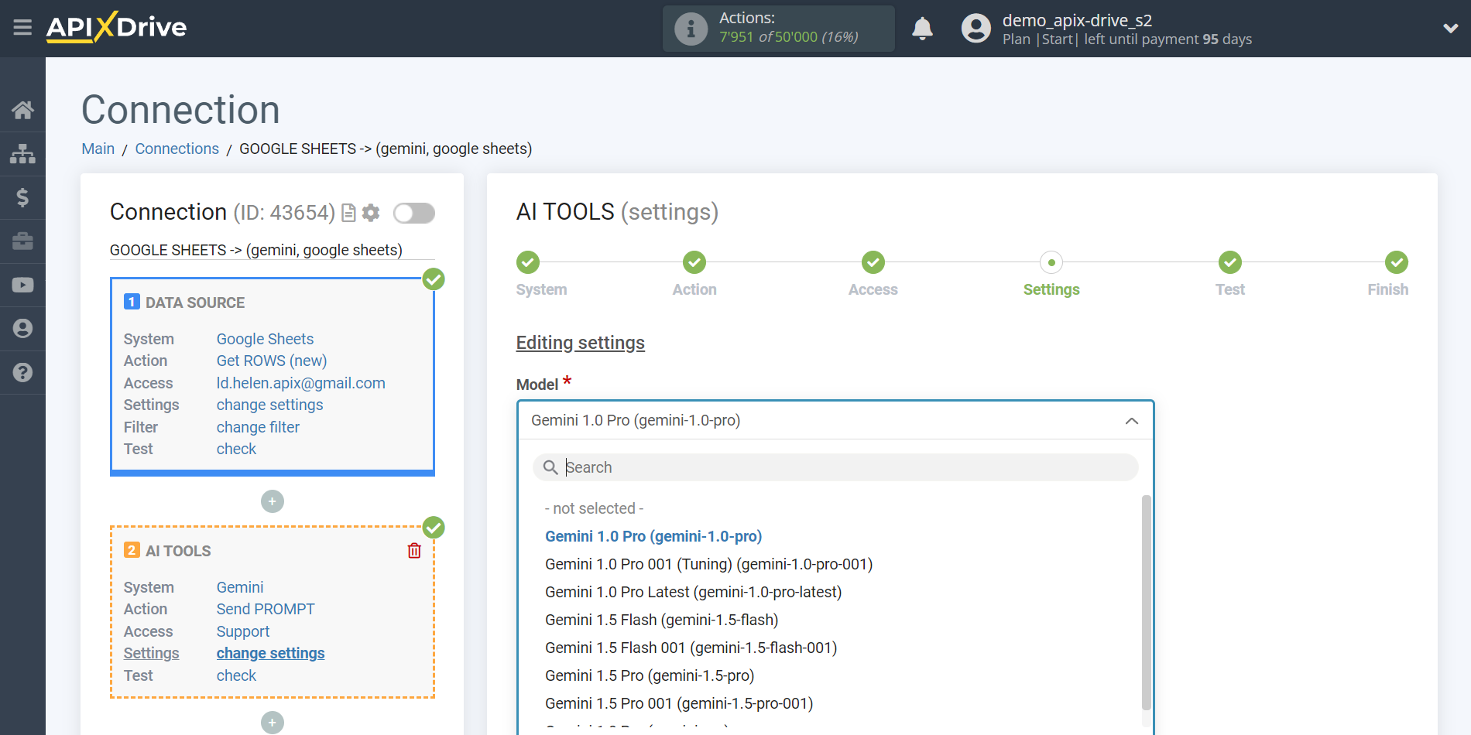1471x735 pixels.
Task: Select Gemini 1.0 Pro Latest option
Action: point(693,592)
